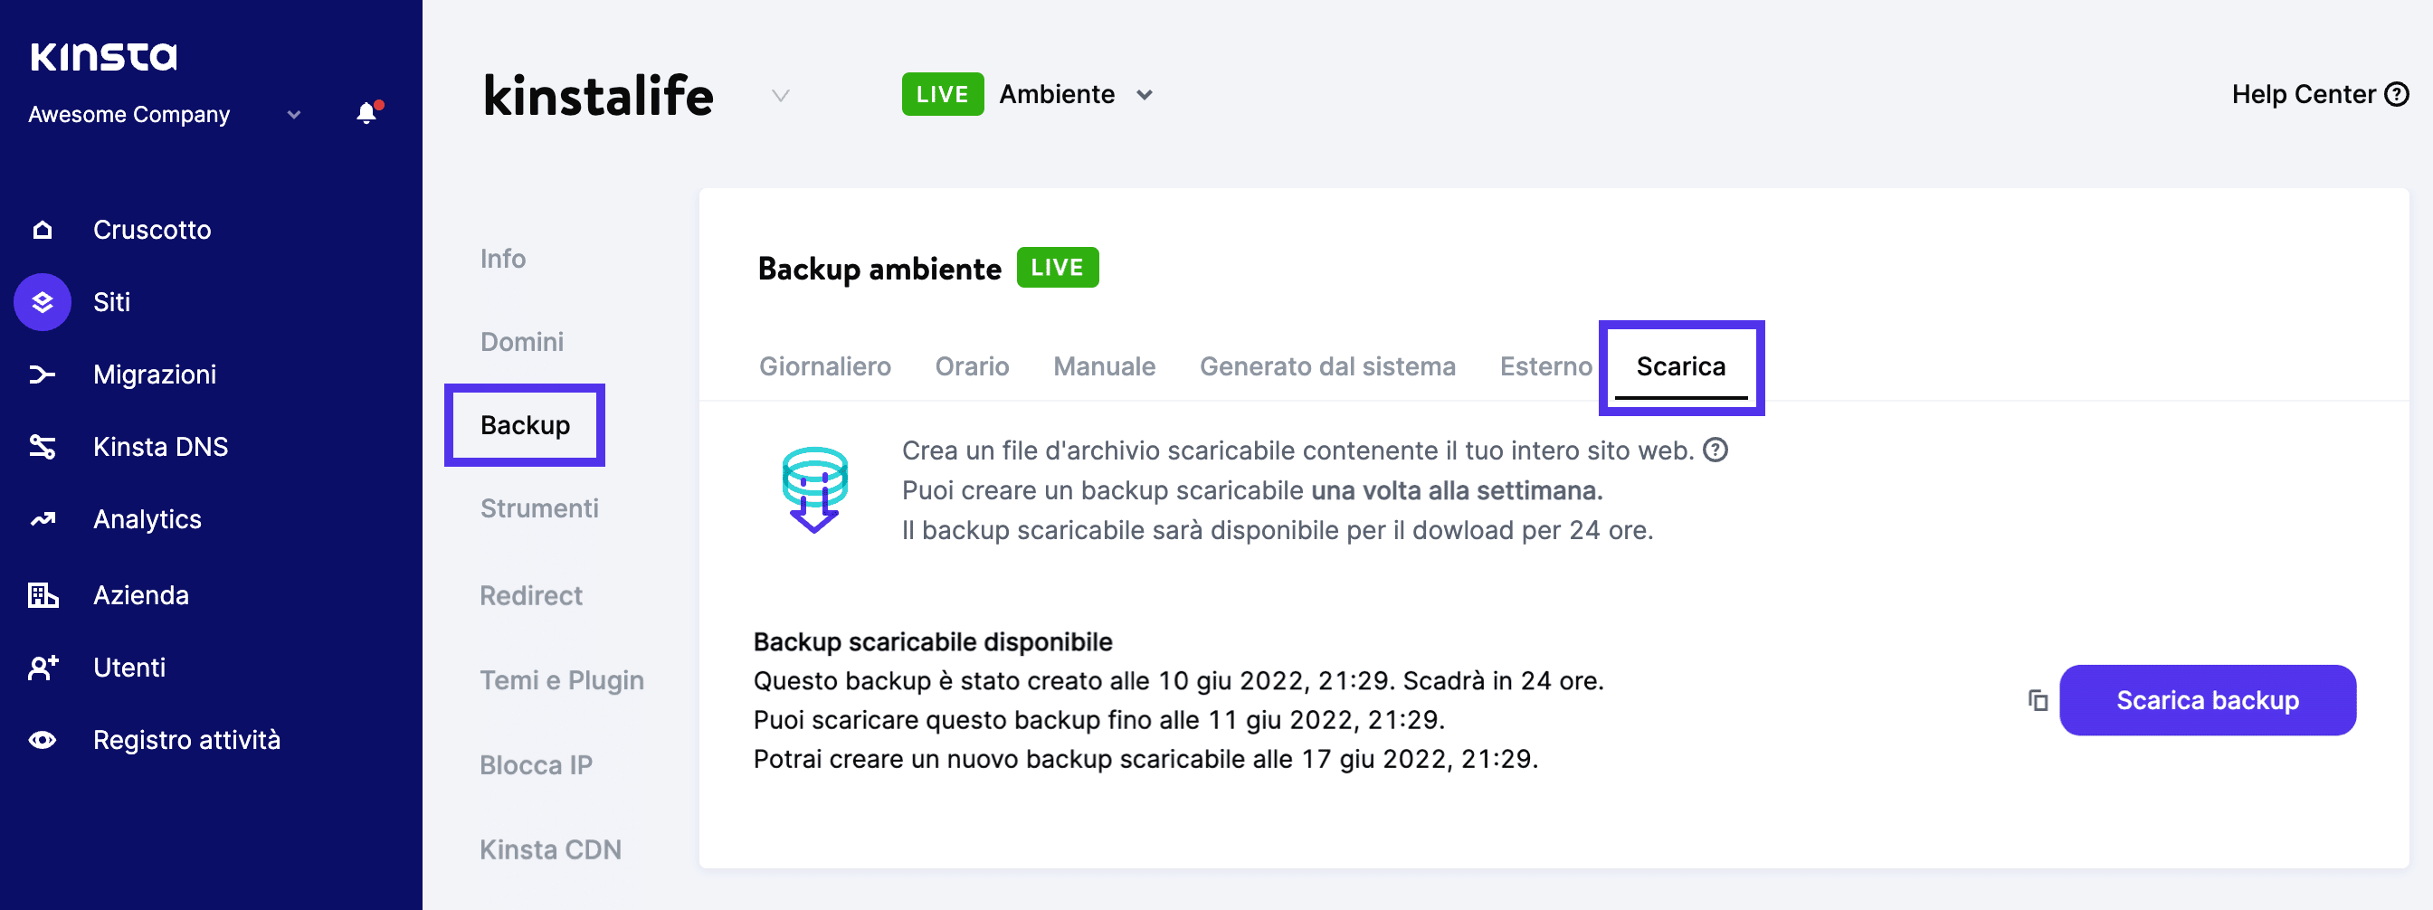Screen dimensions: 2433x910
Task: Open the notifications bell
Action: point(366,113)
